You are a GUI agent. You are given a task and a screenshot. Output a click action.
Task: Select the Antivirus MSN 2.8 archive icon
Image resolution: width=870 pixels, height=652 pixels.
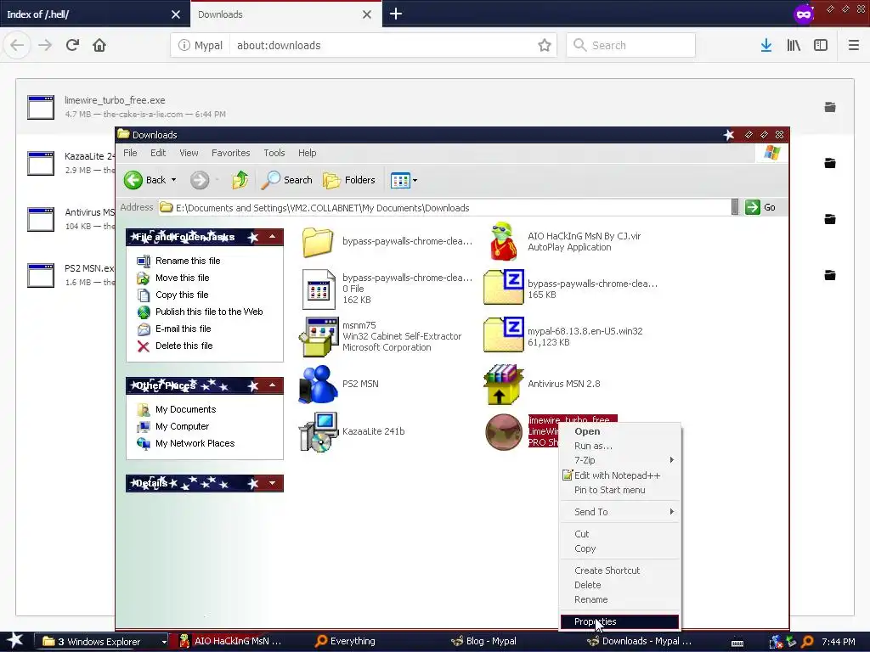(503, 384)
